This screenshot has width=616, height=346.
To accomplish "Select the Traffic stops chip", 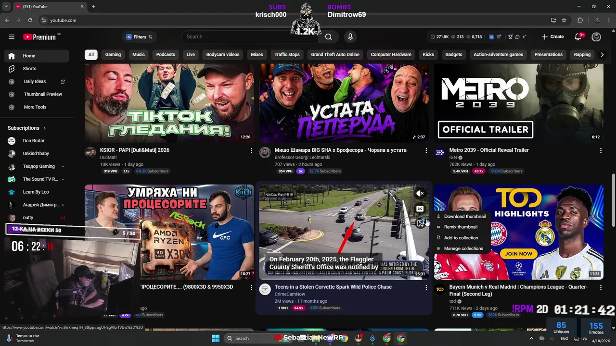I will (287, 55).
